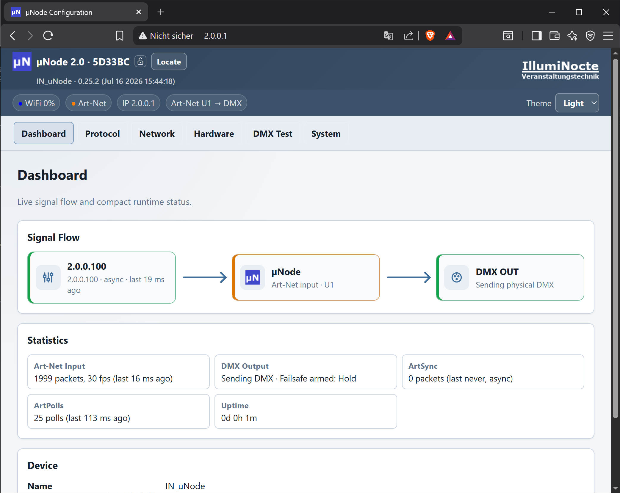
Task: Open the Brave Wallet icon
Action: (x=554, y=36)
